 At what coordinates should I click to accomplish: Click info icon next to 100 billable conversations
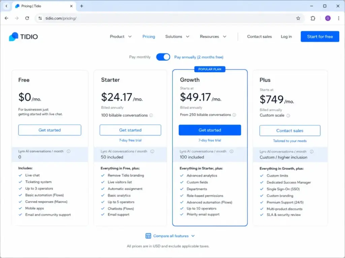[151, 116]
